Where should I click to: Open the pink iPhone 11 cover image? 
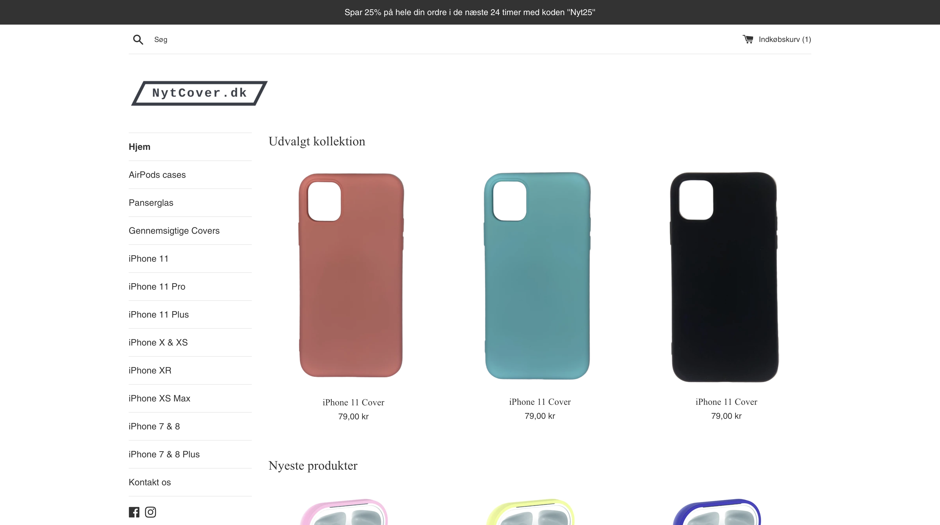(351, 275)
